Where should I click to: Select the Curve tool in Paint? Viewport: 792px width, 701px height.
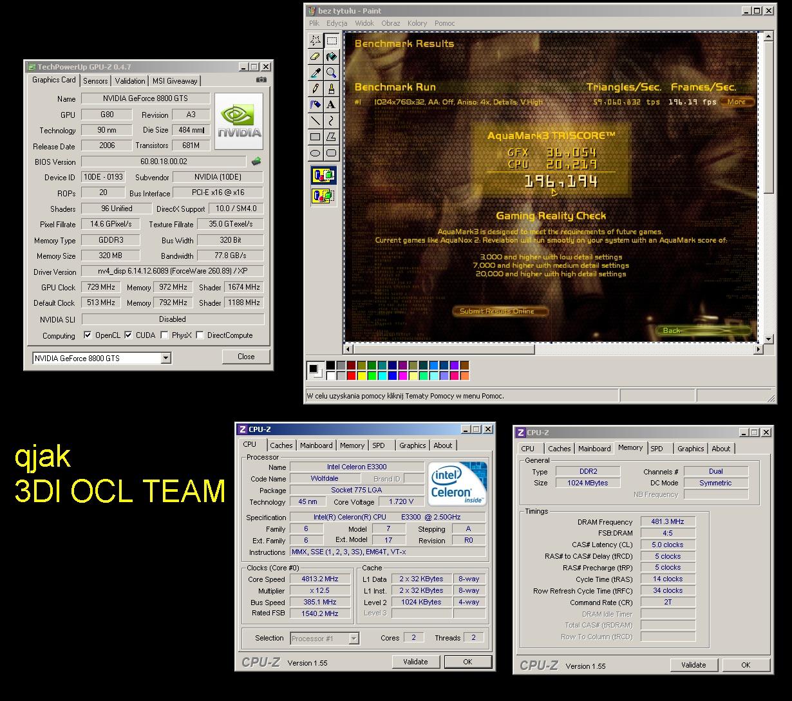[x=331, y=120]
